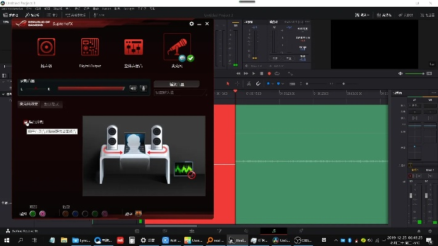Screen dimensions: 438x246
Task: Toggle the checkbox under microphone effects tab
Action: (26, 123)
